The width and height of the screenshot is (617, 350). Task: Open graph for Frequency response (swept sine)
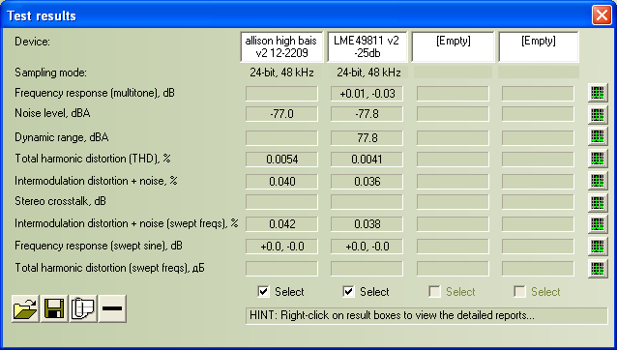coord(598,247)
